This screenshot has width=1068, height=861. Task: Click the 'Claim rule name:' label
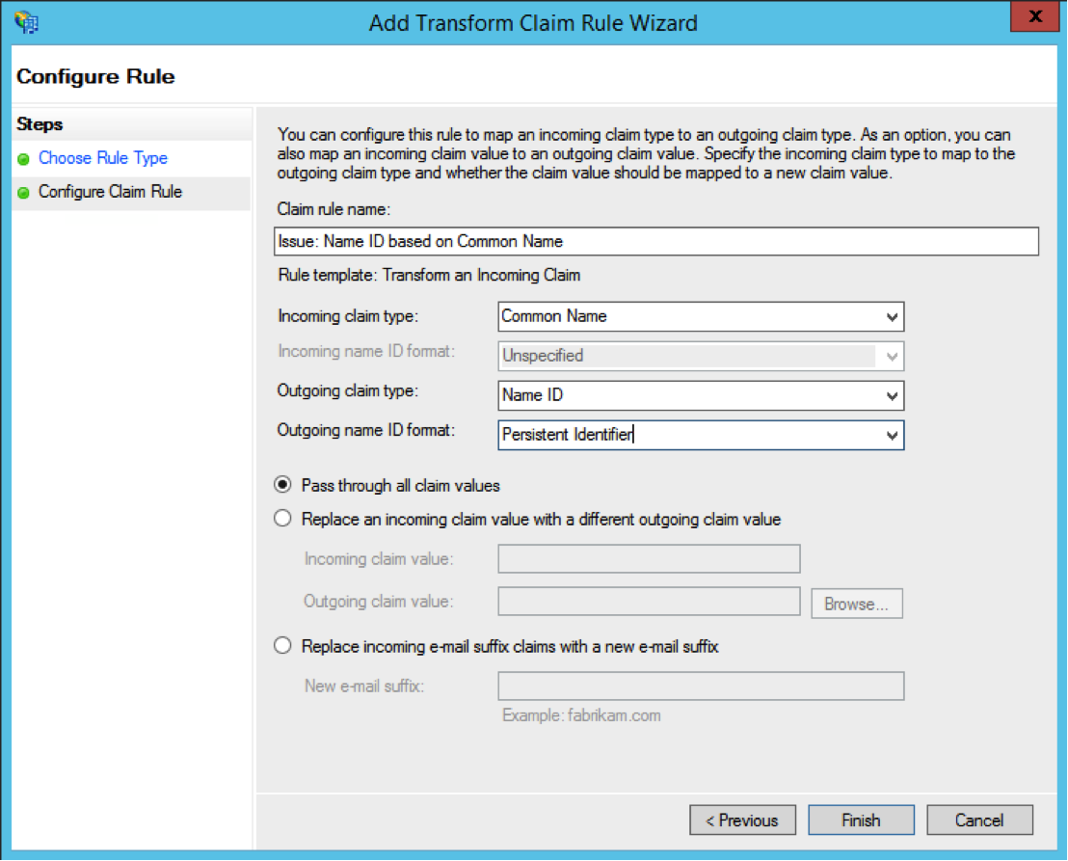[x=334, y=209]
